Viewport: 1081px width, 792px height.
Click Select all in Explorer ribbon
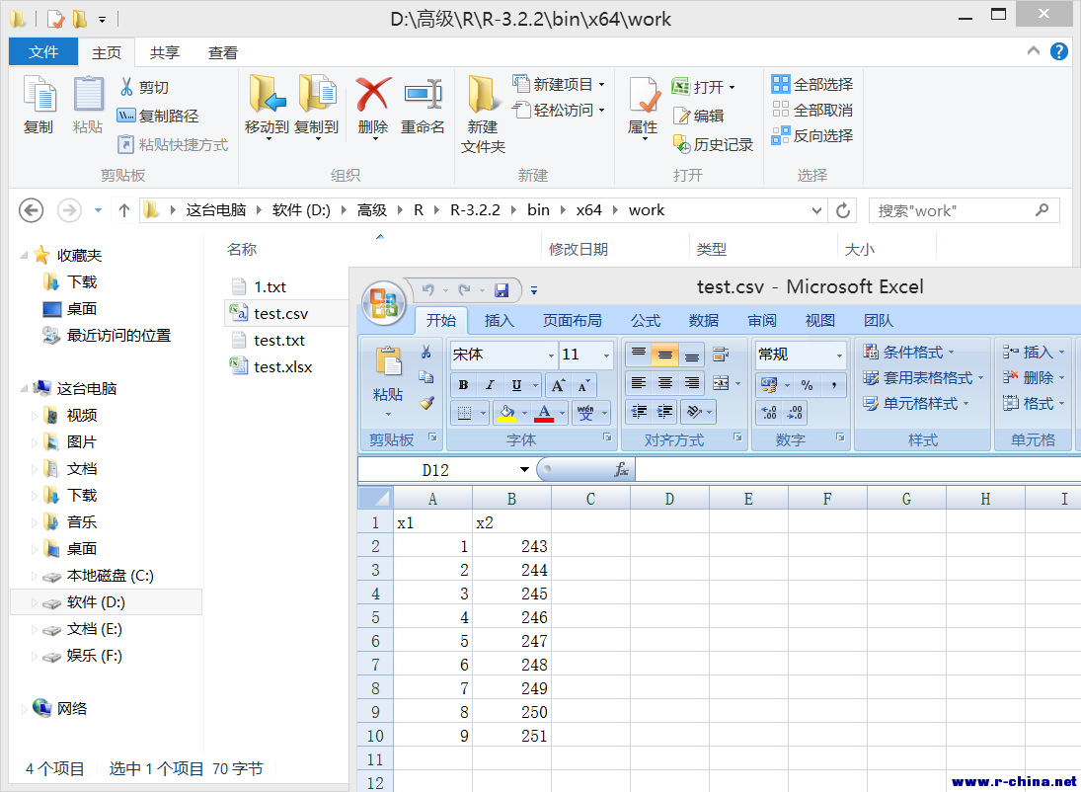coord(812,84)
